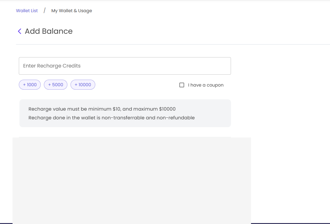Click the My Wallet & Usage breadcrumb
The height and width of the screenshot is (224, 330).
(71, 11)
